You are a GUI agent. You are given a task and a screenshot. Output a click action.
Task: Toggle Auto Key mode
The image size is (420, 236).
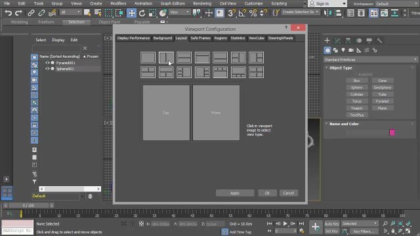[332, 224]
